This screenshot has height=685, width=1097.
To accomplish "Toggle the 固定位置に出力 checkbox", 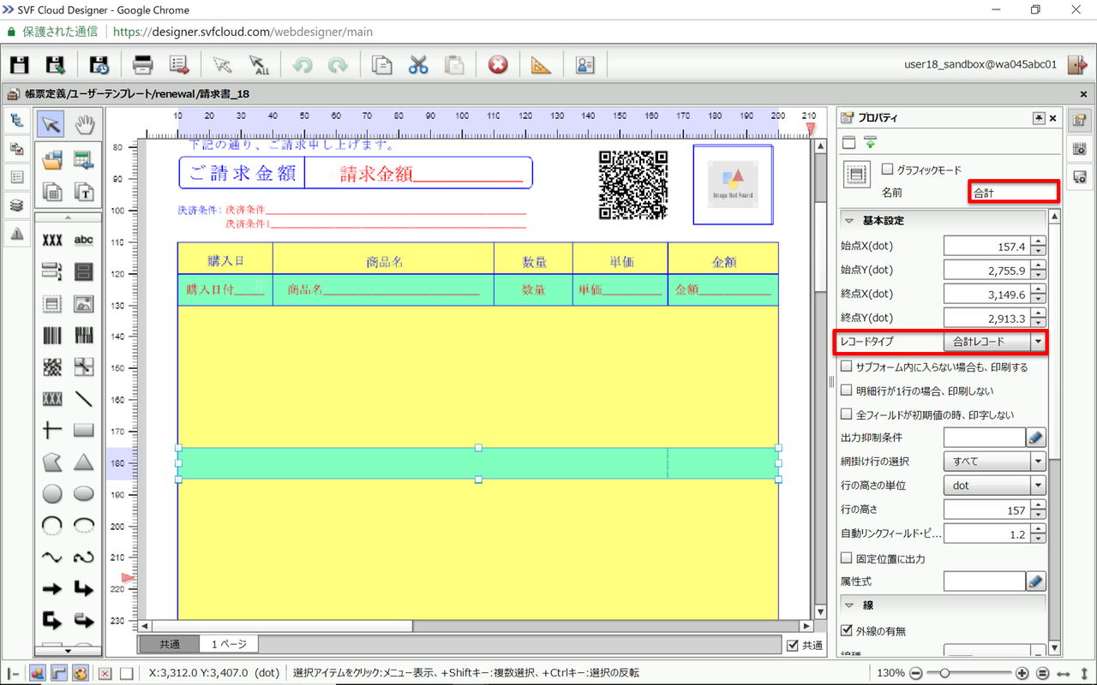I will click(x=847, y=558).
